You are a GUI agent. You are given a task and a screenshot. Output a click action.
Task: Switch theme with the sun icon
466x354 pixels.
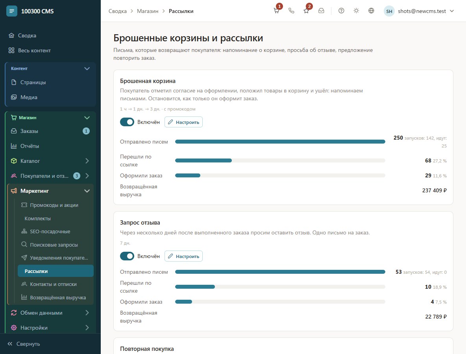tap(356, 11)
